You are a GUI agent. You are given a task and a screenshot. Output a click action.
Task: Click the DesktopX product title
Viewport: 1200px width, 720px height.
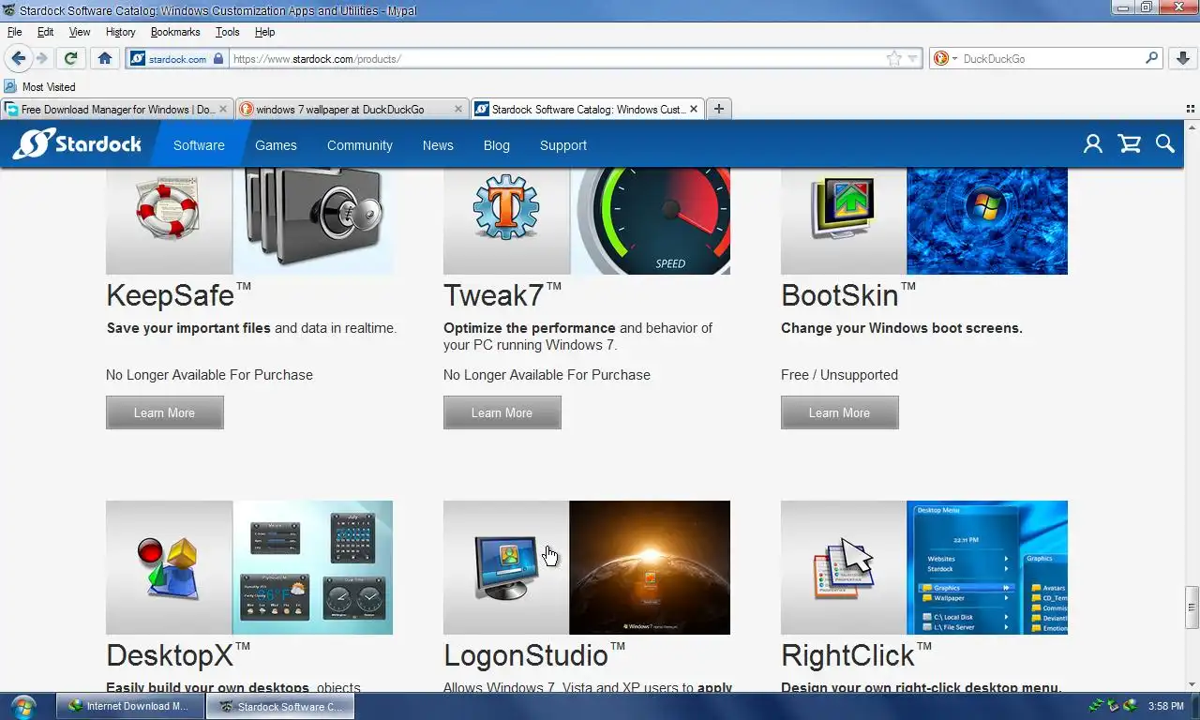[x=178, y=654]
